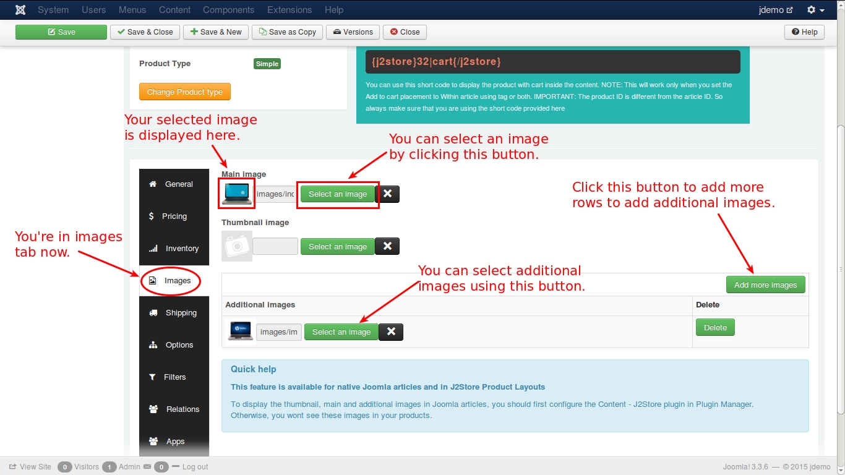Click the Additional images path field
The image size is (845, 475).
click(x=279, y=332)
